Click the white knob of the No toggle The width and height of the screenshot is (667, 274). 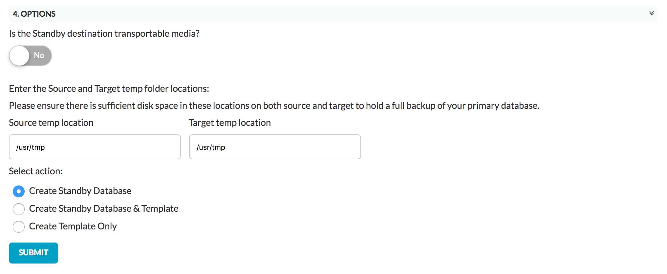coord(19,55)
